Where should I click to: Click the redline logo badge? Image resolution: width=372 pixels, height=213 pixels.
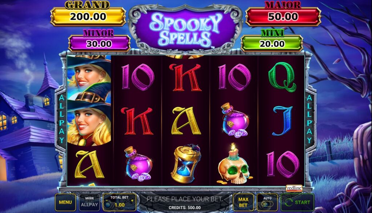click(x=294, y=188)
